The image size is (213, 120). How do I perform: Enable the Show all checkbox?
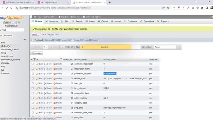63,47
